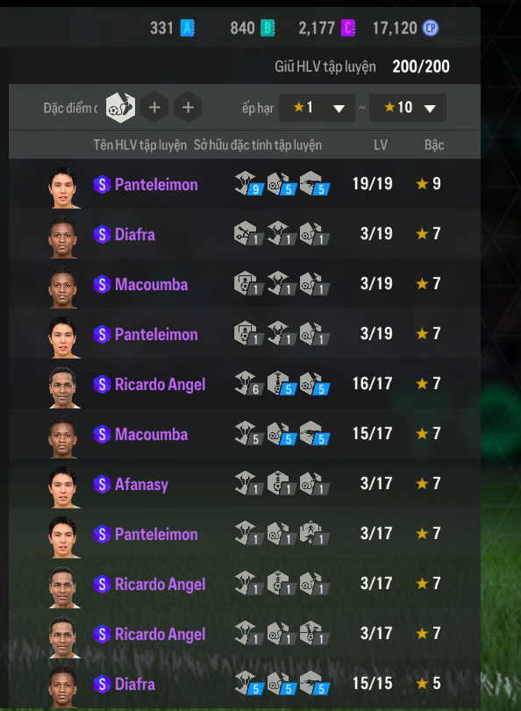The image size is (521, 711).
Task: Add a second trait filter slot
Action: 154,108
